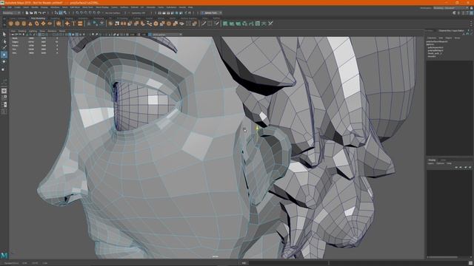
Task: Click the Open Scene icon in status line
Action: pyautogui.click(x=31, y=13)
